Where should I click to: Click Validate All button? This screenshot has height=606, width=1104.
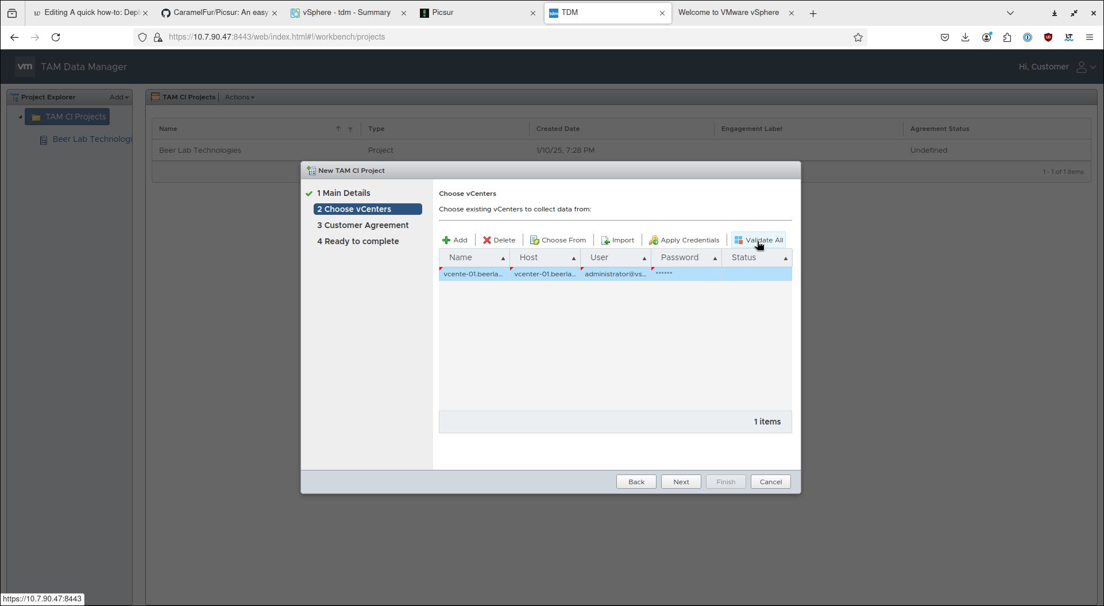coord(758,240)
